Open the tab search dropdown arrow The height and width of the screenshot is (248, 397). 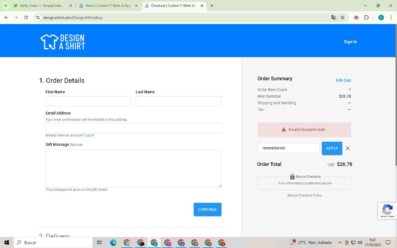coord(6,6)
